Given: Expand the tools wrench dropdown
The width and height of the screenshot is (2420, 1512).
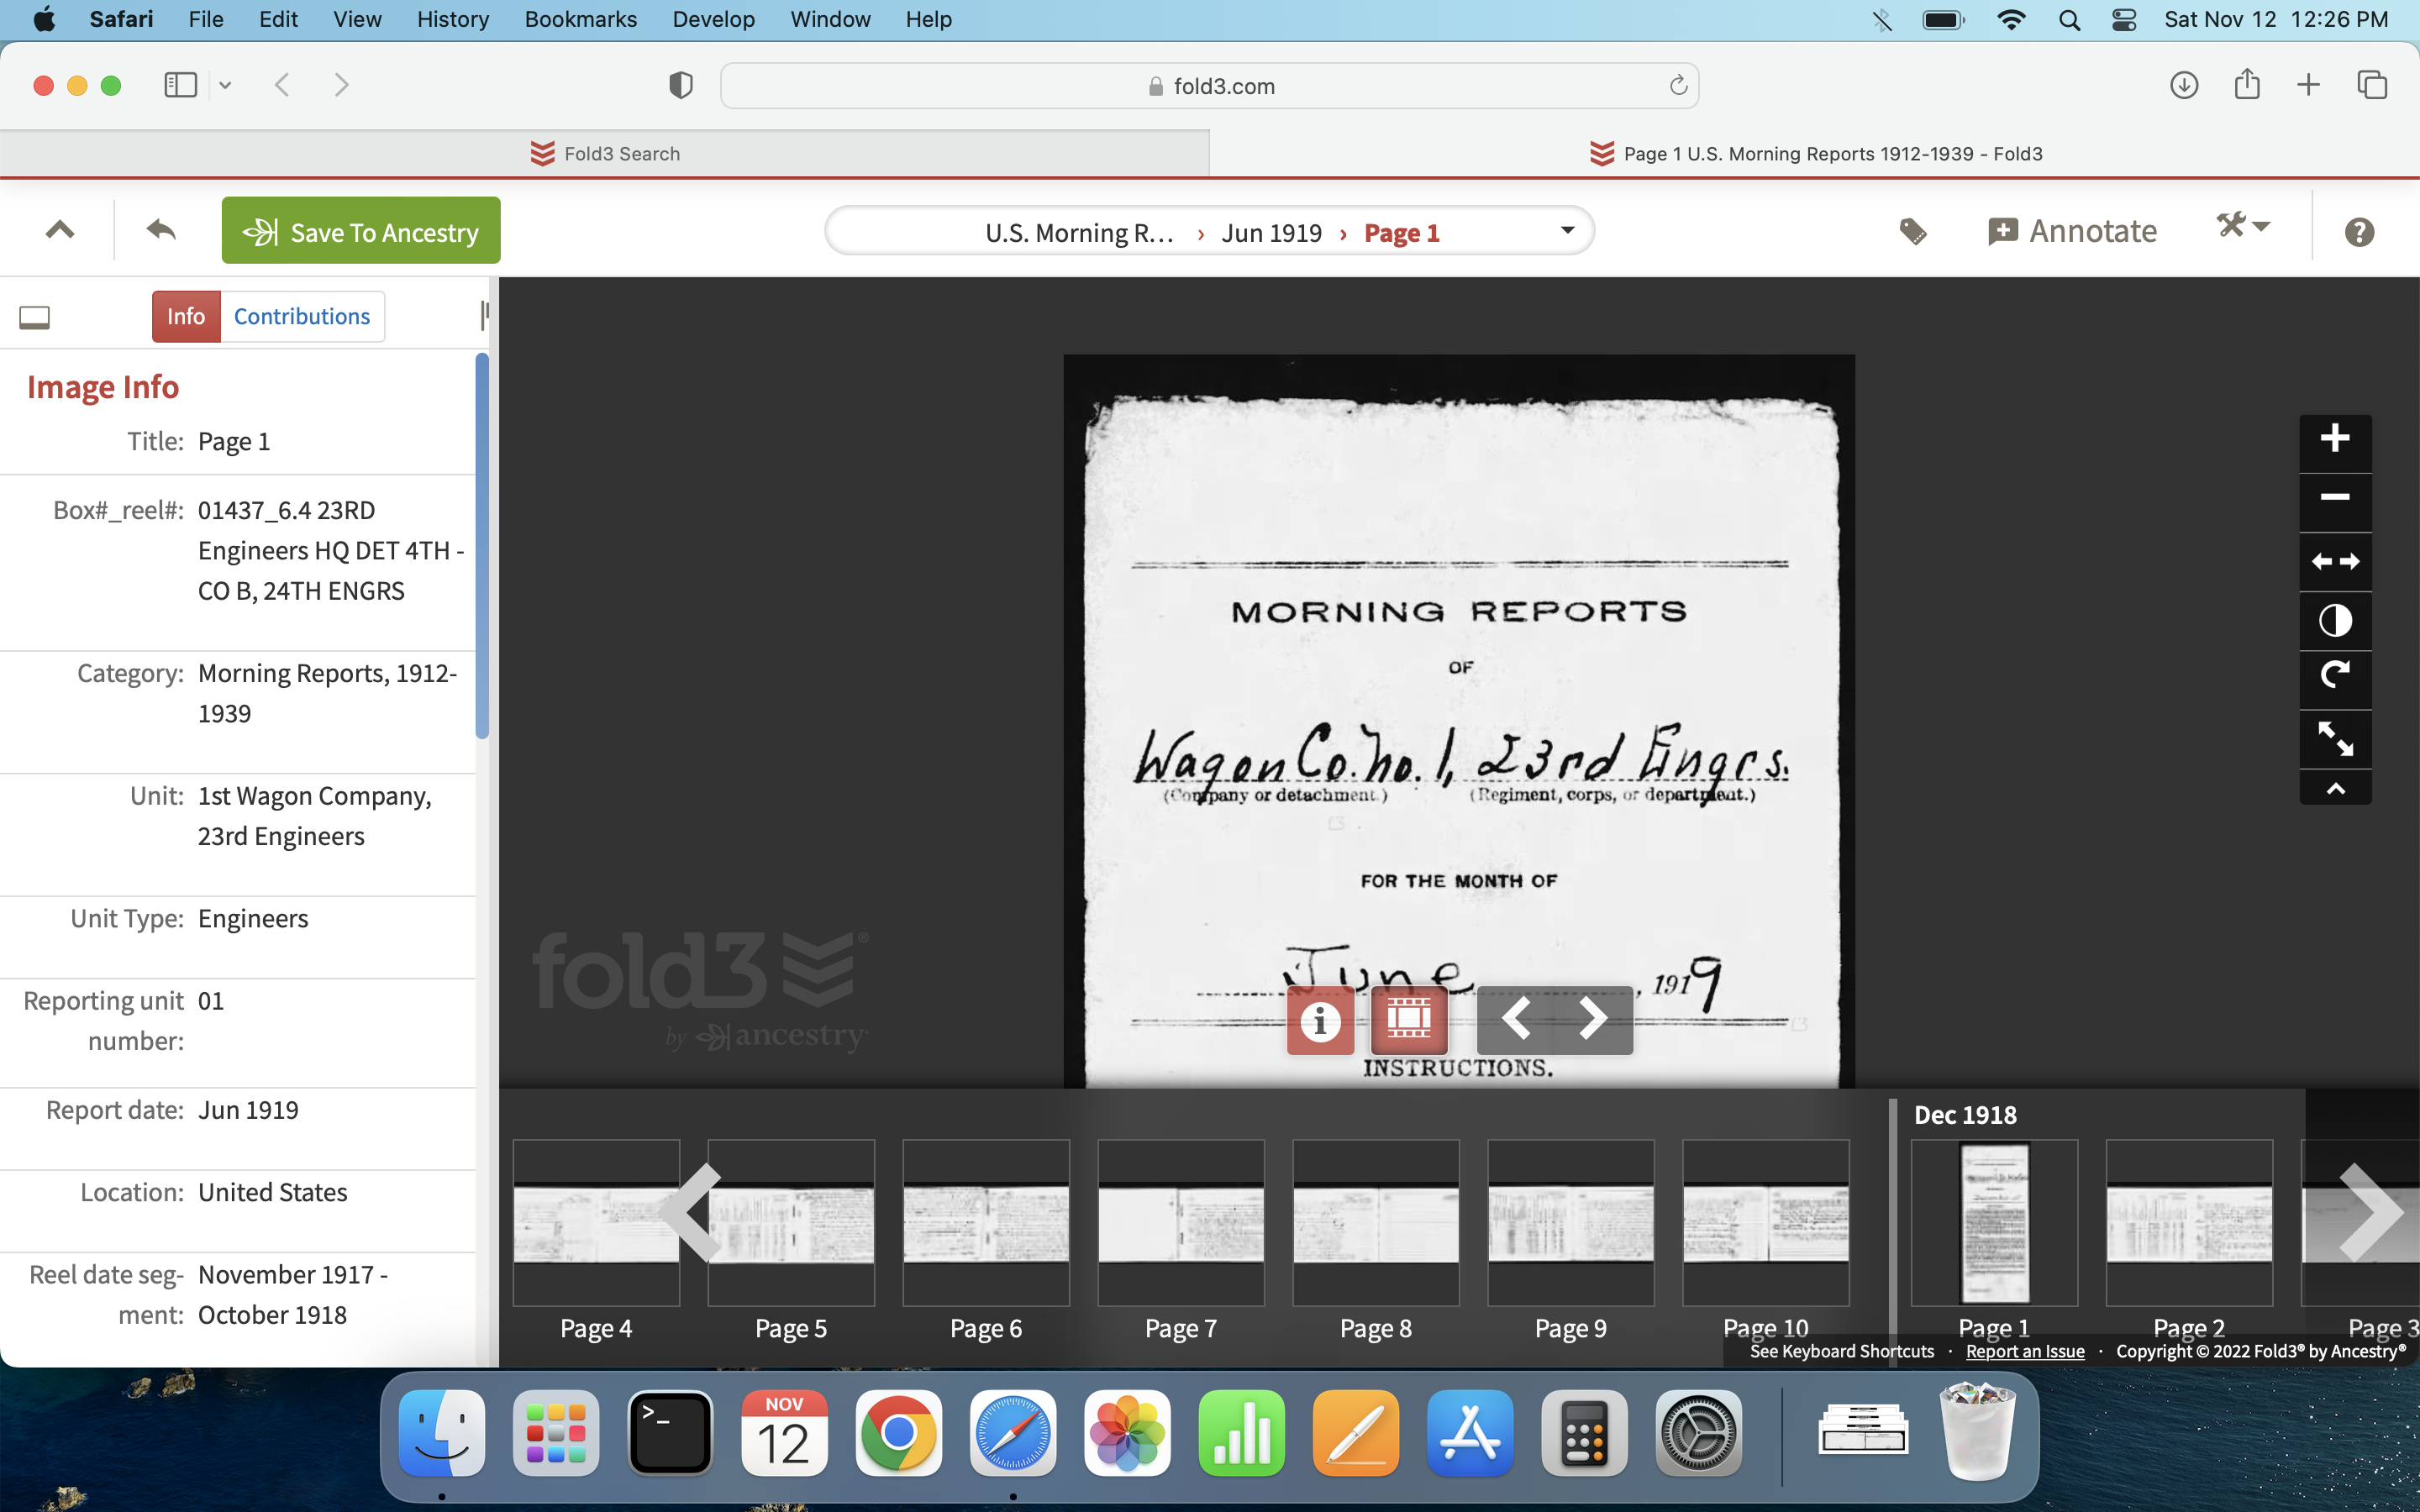Looking at the screenshot, I should click(2242, 226).
